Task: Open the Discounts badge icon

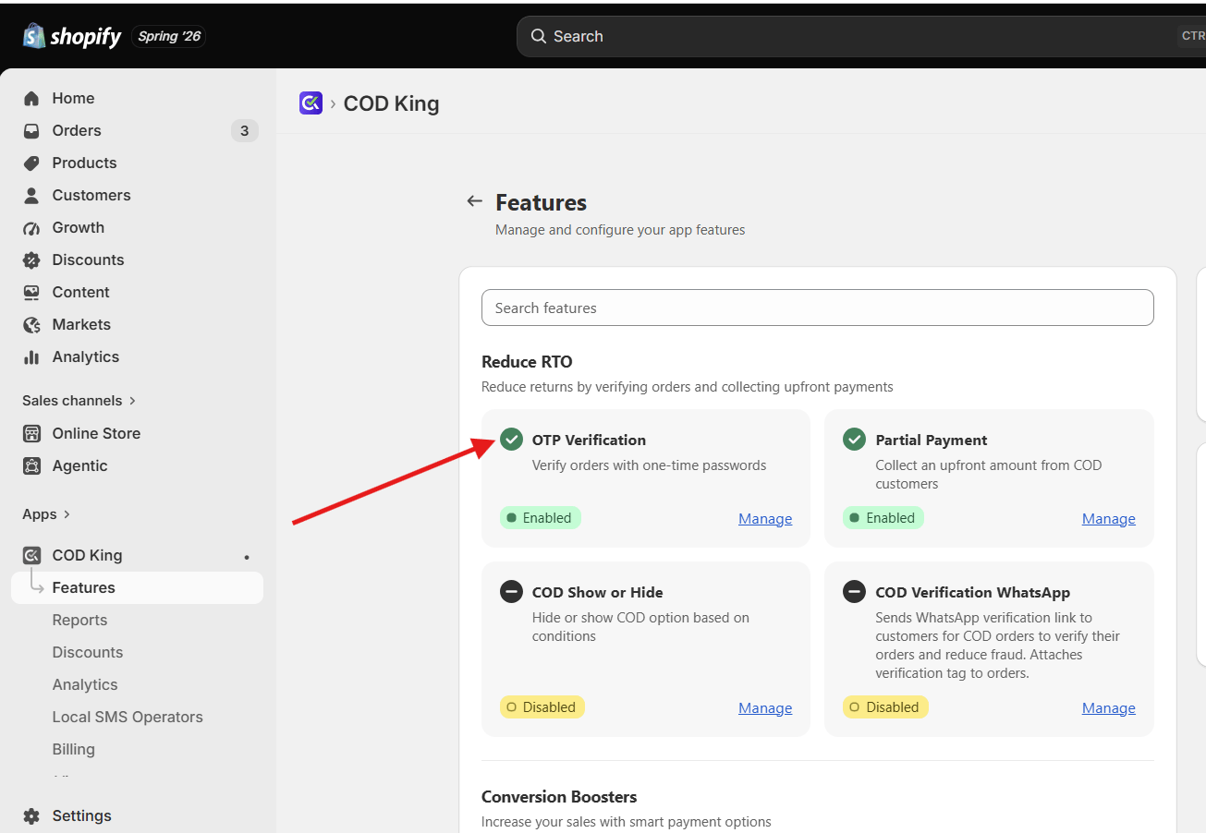Action: click(x=31, y=260)
